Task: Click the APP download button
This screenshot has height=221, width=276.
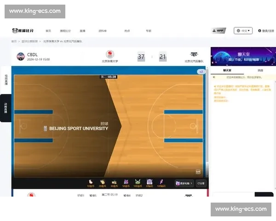Action: 219,31
